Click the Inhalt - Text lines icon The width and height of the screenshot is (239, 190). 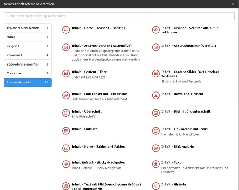coord(155,164)
